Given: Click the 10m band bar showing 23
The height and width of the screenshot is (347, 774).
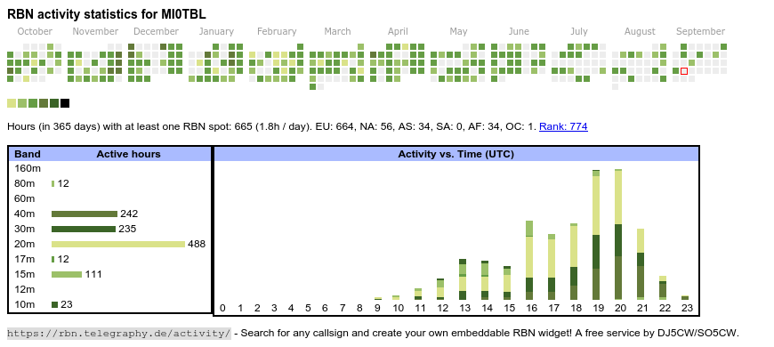Looking at the screenshot, I should (55, 304).
